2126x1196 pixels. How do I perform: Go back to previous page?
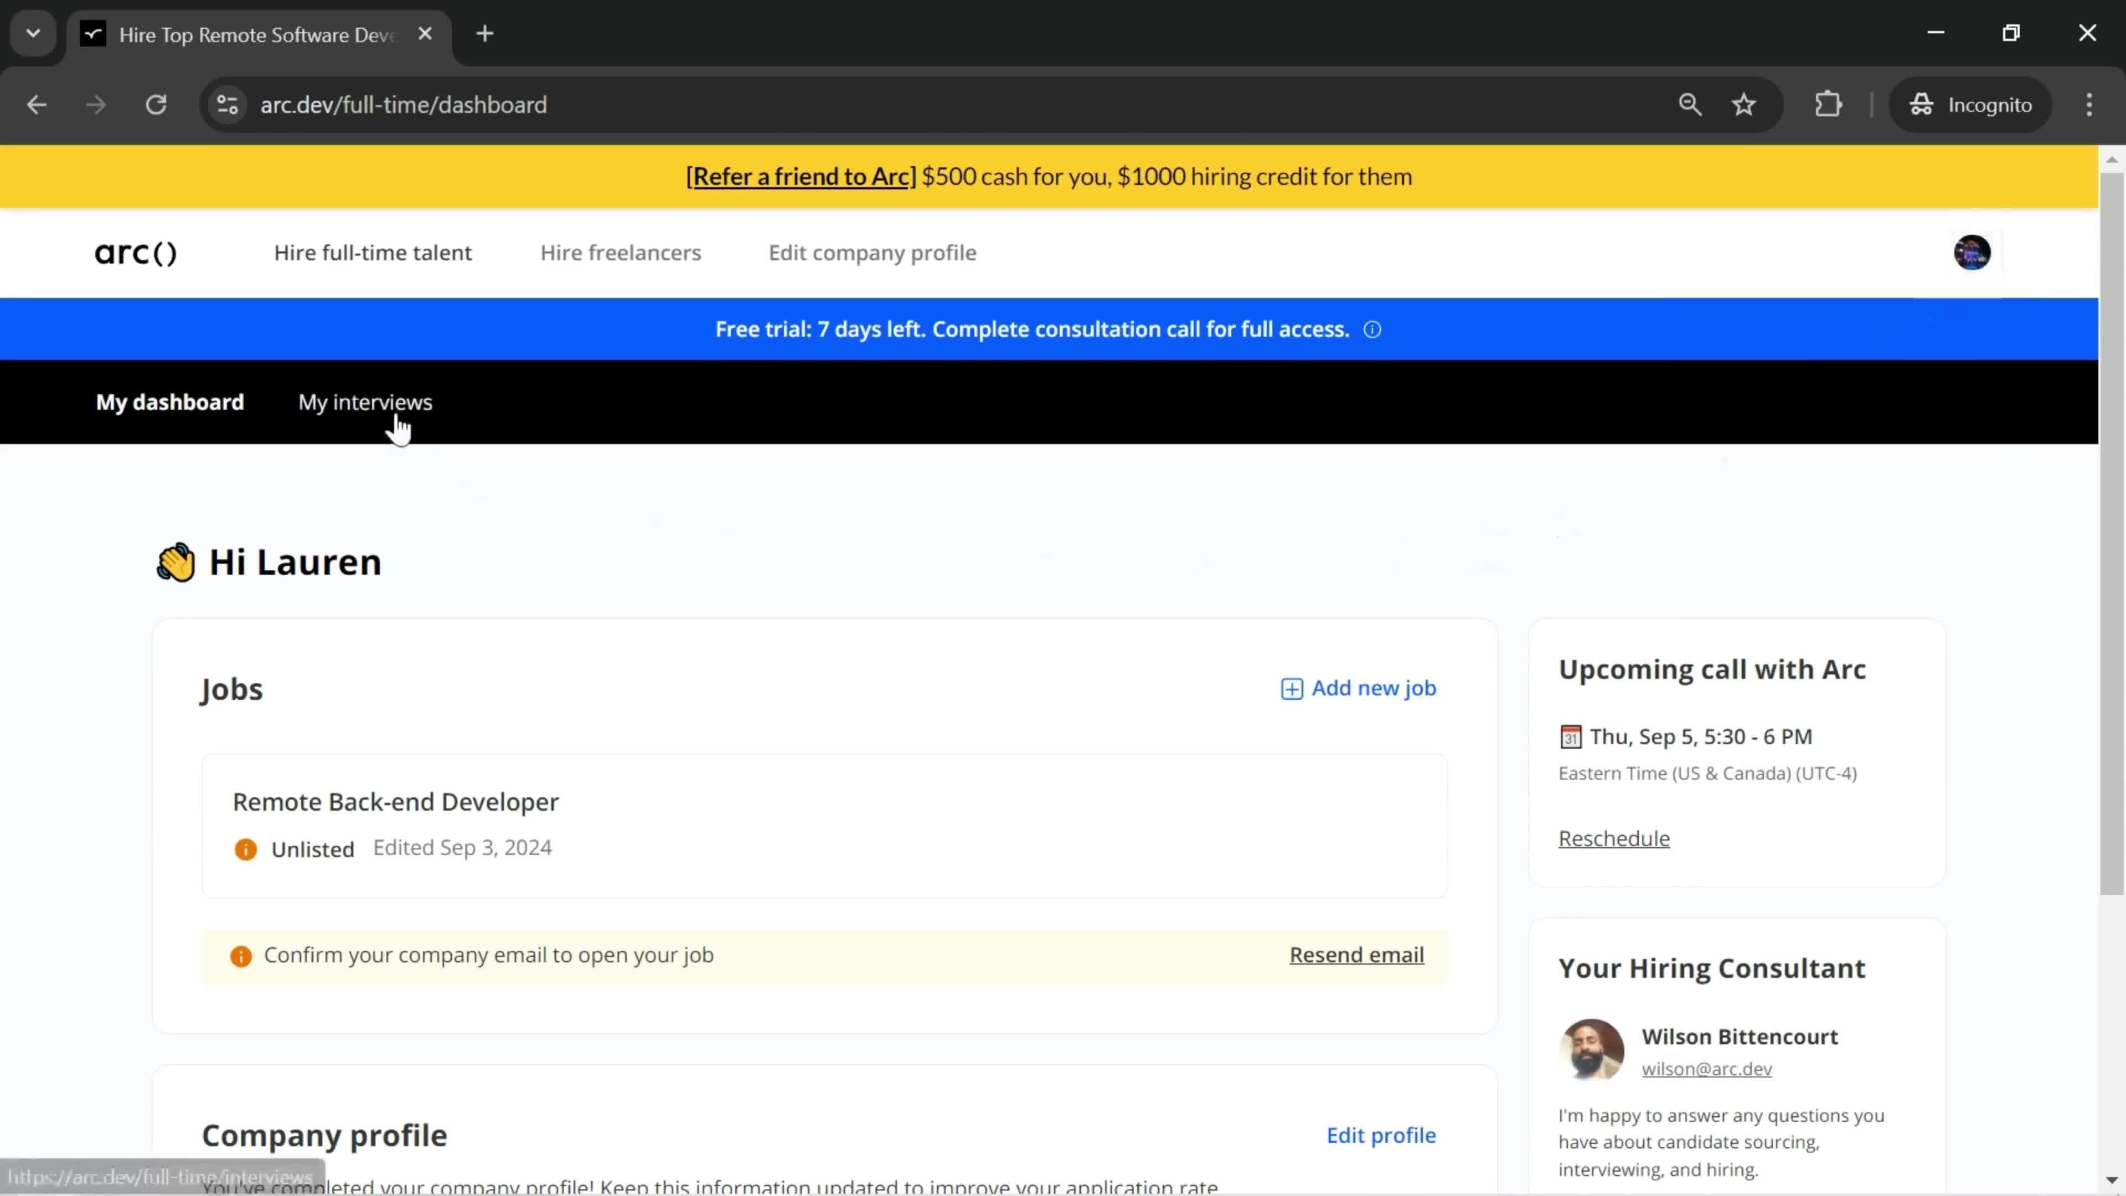(x=37, y=105)
